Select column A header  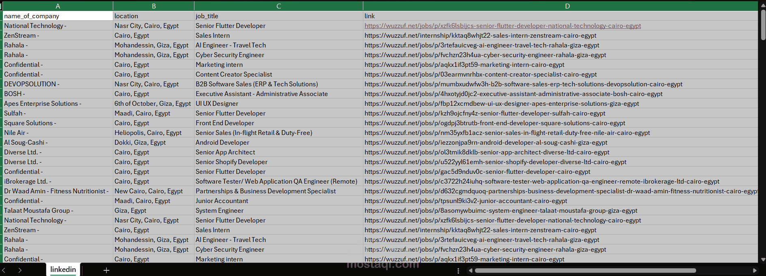pyautogui.click(x=58, y=6)
